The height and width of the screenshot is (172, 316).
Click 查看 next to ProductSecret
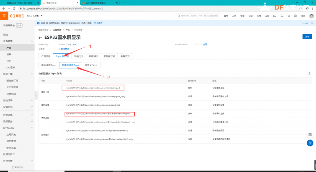(205, 44)
